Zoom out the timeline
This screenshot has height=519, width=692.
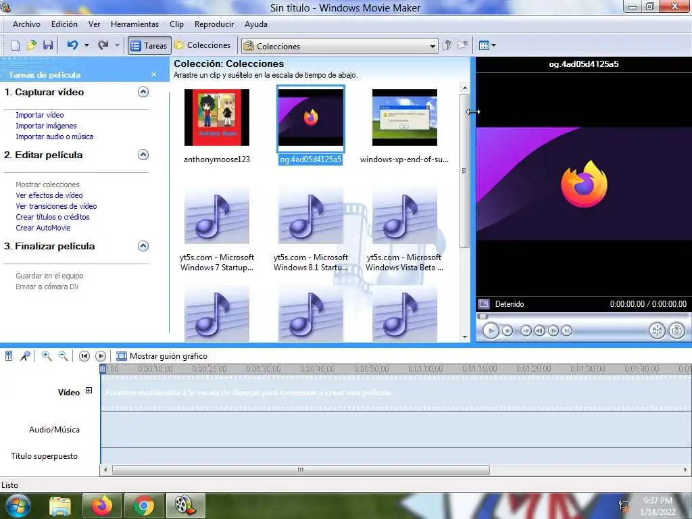point(63,355)
